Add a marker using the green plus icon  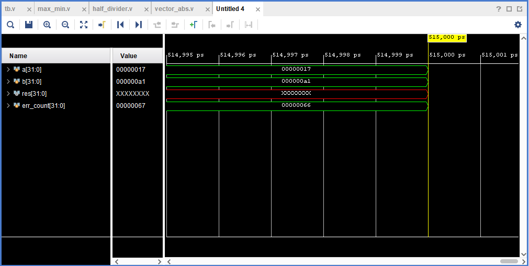click(193, 25)
